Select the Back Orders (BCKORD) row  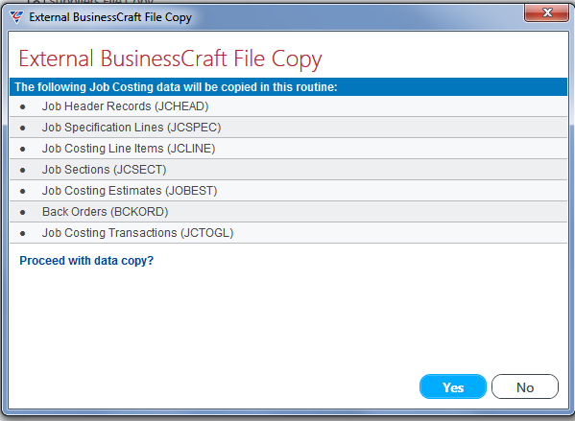click(288, 212)
